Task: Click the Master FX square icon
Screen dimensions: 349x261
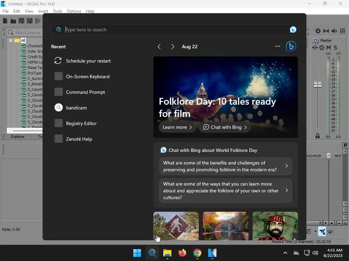Action: (x=316, y=40)
